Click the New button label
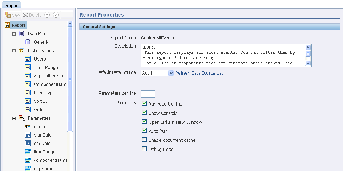Viewport: 344px width, 171px height. coord(16,15)
